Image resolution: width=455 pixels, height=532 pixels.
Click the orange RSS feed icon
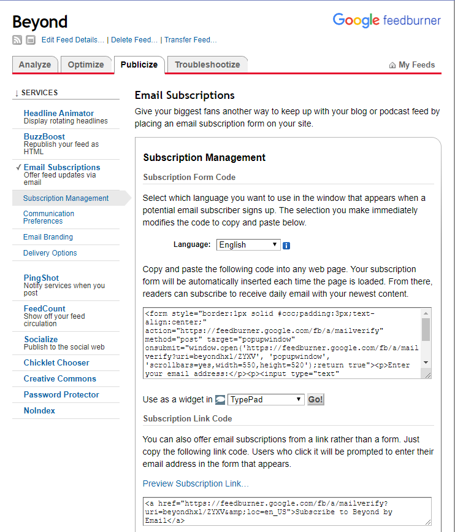[x=17, y=40]
